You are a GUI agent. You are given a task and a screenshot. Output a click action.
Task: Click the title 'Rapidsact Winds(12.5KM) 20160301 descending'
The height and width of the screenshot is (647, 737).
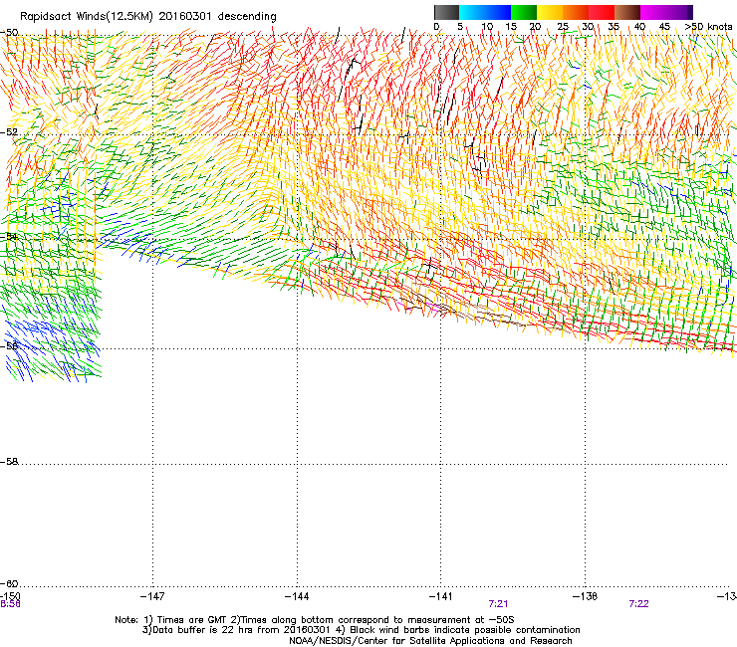coord(148,17)
